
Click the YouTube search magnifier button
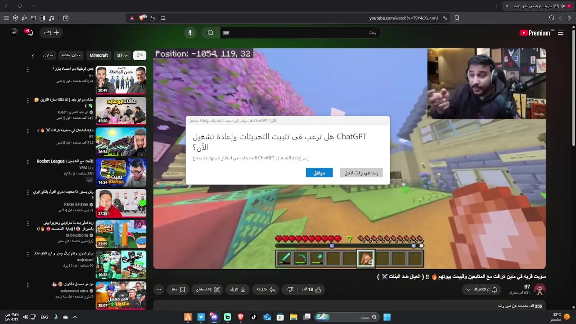211,32
